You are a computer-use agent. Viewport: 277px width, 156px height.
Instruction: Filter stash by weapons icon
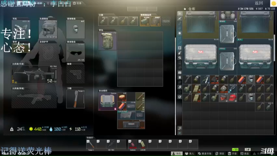[x=180, y=18]
